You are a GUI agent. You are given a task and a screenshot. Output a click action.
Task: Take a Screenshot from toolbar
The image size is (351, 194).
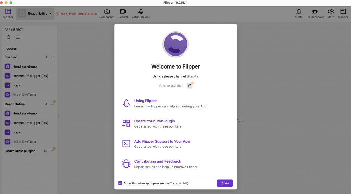point(107,13)
